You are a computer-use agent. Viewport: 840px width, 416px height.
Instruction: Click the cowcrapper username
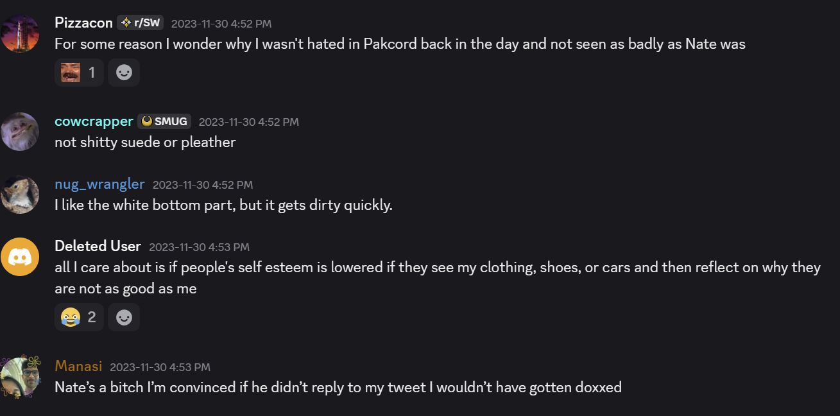tap(94, 121)
